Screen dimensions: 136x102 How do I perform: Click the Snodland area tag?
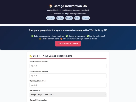(86, 18)
